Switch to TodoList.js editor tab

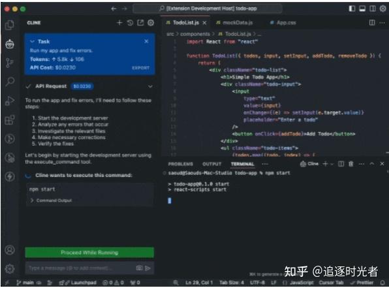(x=186, y=23)
